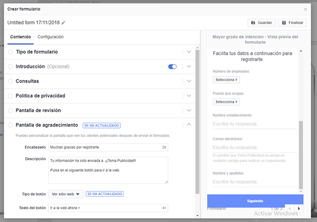
Task: Click the Descripción text area
Action: pos(108,170)
